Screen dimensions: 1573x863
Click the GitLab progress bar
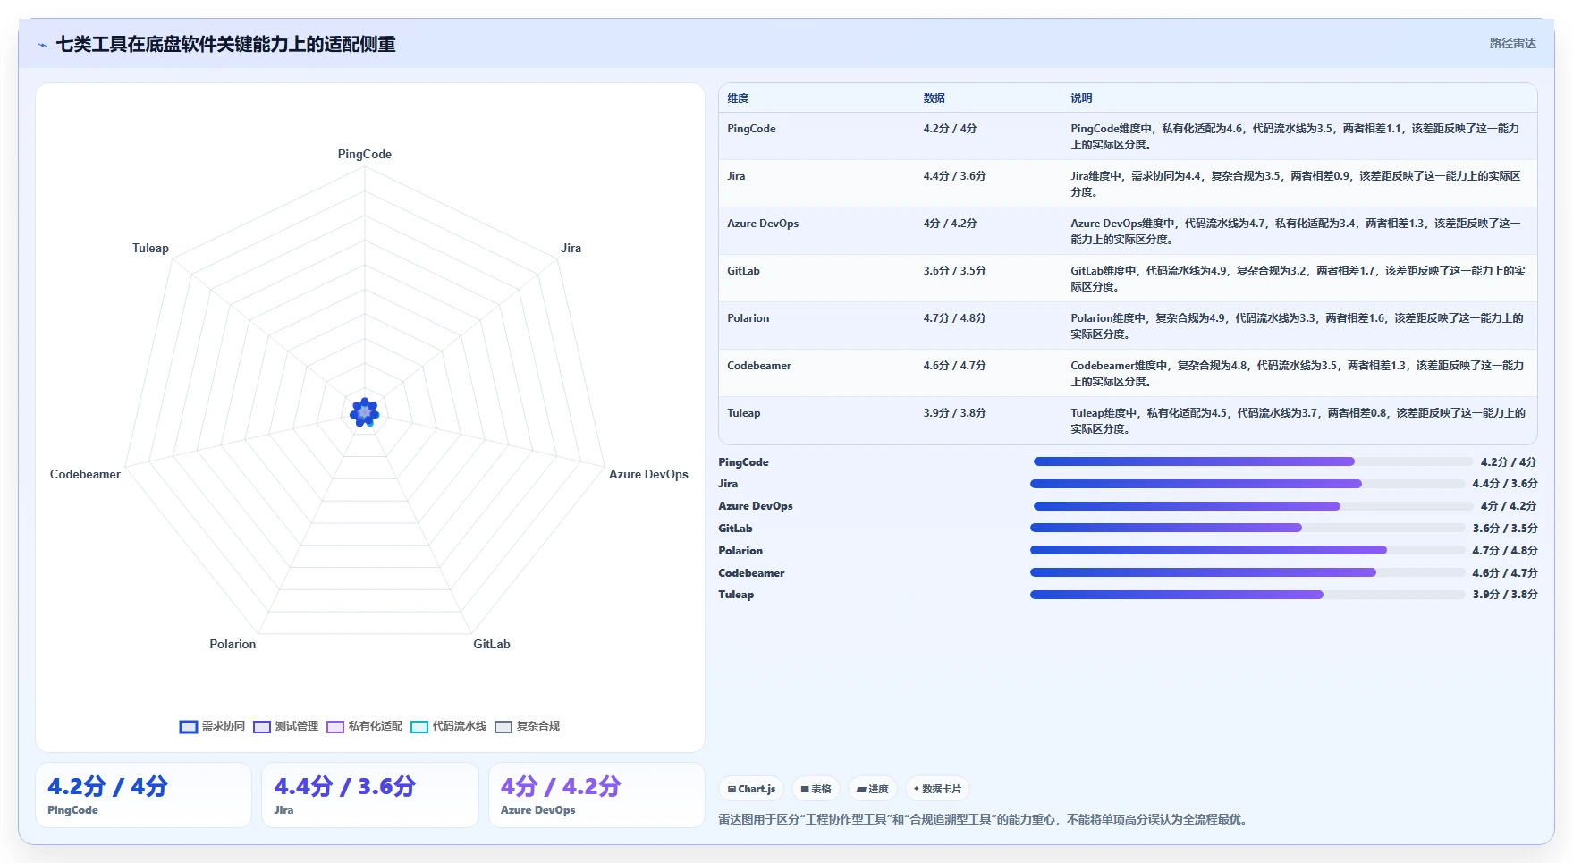coord(1247,528)
